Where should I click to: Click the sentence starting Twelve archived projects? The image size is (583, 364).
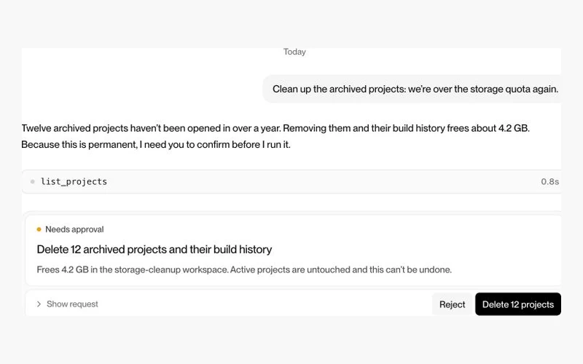tap(275, 128)
